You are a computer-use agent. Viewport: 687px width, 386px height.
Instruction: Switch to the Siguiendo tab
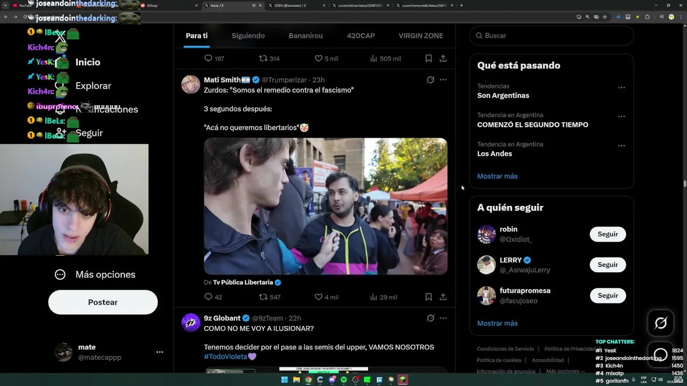[x=248, y=36]
